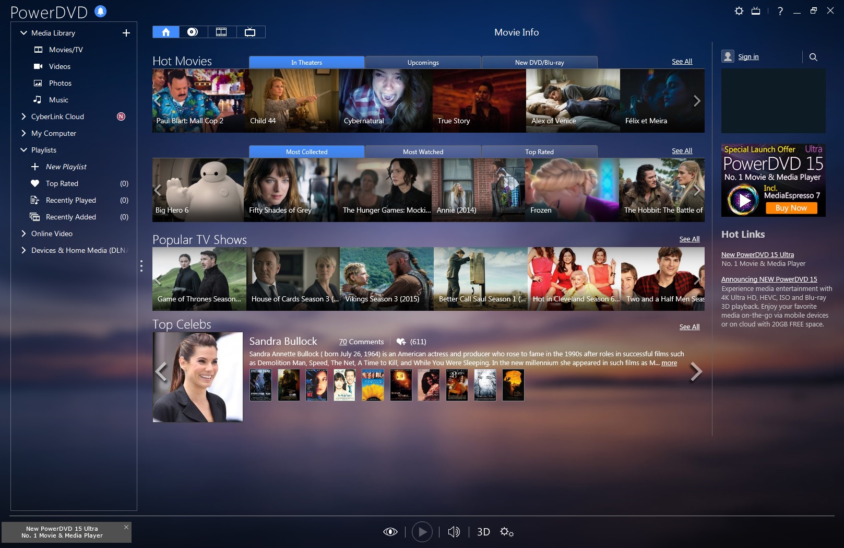Collapse the Playlists section
This screenshot has height=548, width=844.
(23, 150)
